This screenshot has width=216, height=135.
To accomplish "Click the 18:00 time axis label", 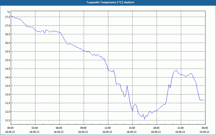I will [157, 128].
